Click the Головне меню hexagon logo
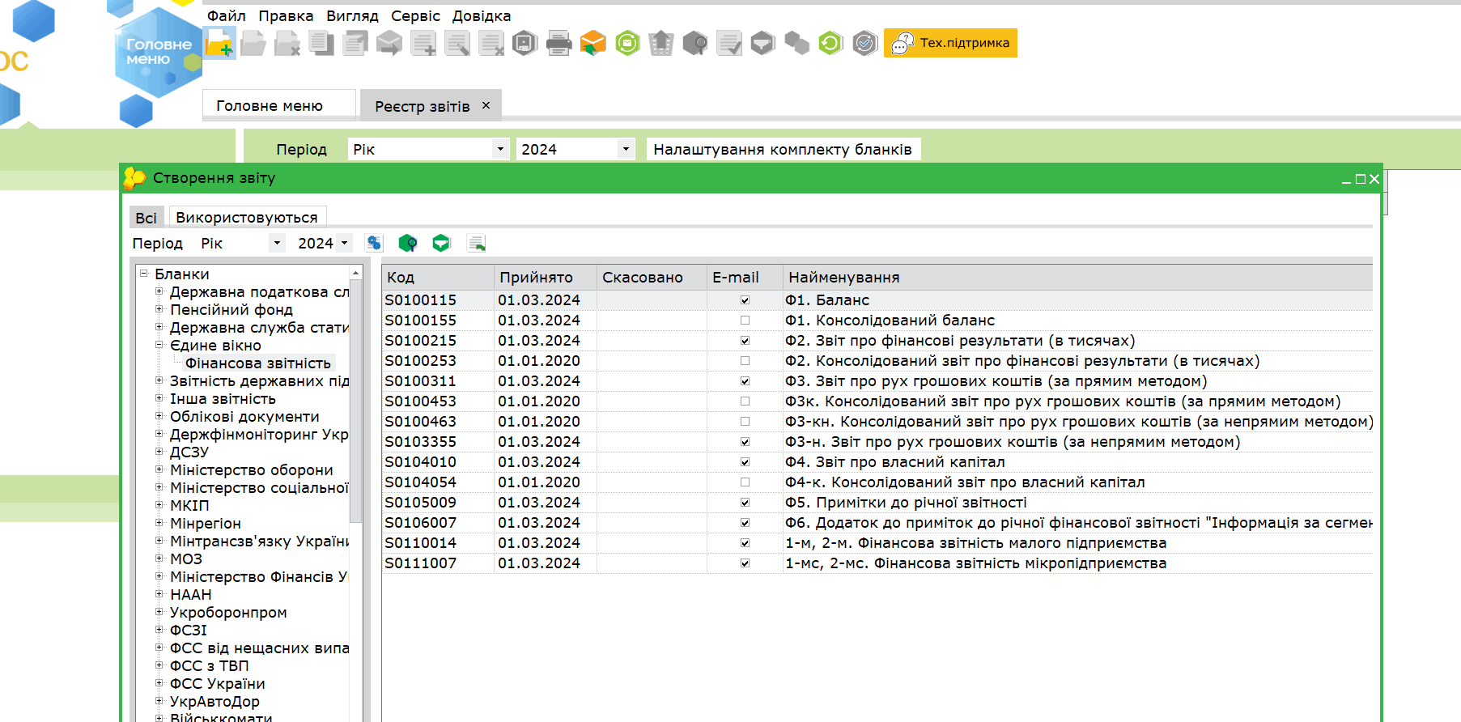This screenshot has height=722, width=1461. 158,53
